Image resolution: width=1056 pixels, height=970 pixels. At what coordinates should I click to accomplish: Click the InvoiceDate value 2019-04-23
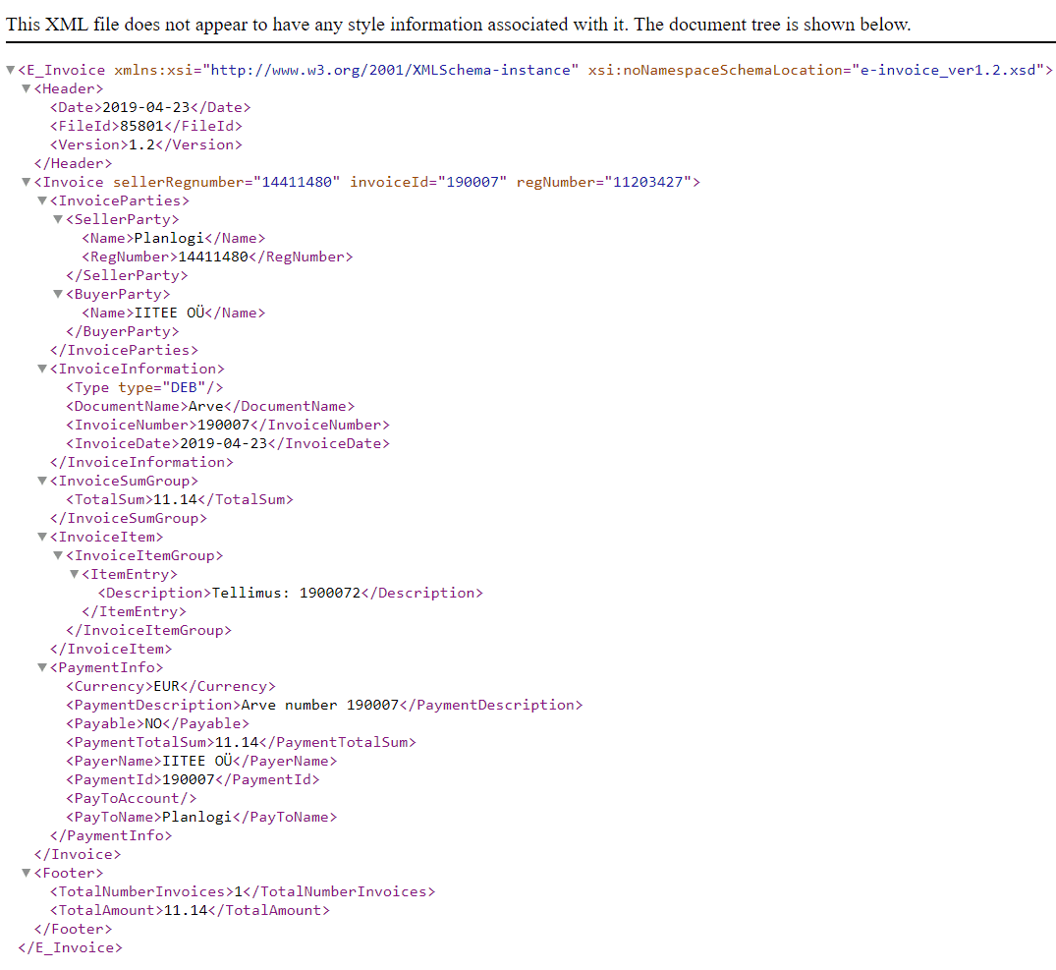point(224,444)
